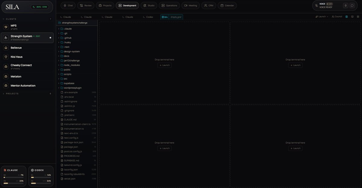Click the Claude 5h usage bar
The image size is (362, 188).
[14, 177]
